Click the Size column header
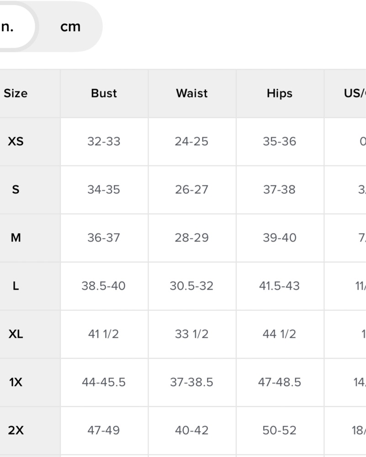This screenshot has width=366, height=457. point(16,93)
